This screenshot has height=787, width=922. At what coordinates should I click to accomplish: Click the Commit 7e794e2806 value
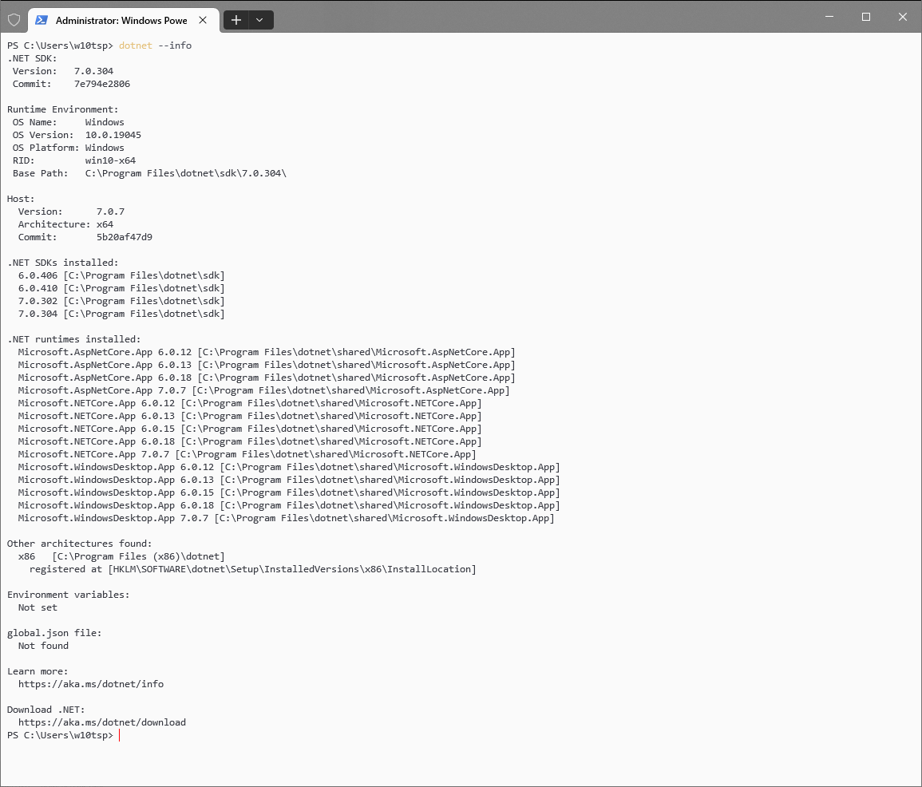[102, 84]
